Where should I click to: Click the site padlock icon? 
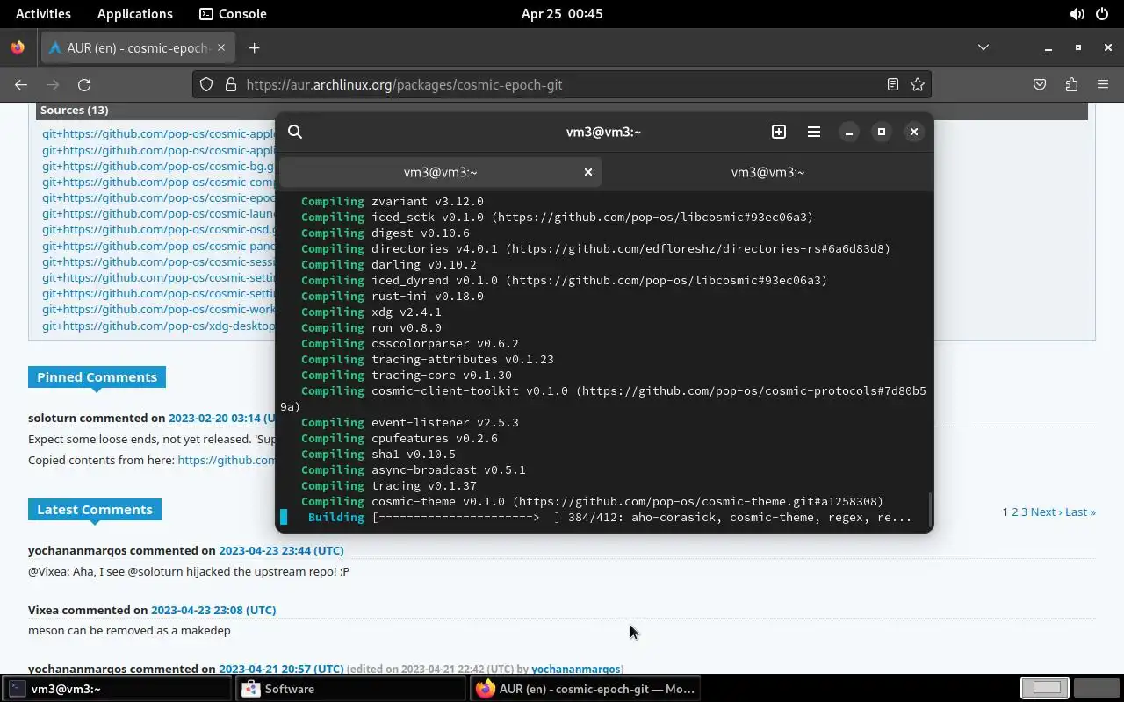(x=231, y=84)
